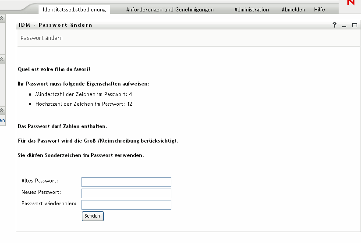
Task: Submit the form with Senden
Action: (x=93, y=216)
